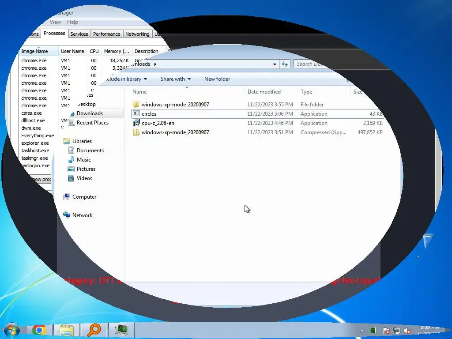Switch to the Services tab in Task Manager
452x339 pixels.
(79, 34)
